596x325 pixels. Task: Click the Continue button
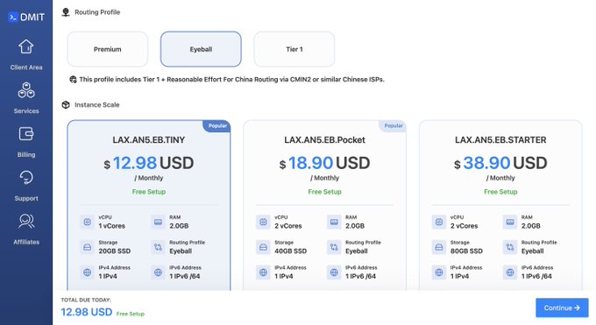coord(562,307)
